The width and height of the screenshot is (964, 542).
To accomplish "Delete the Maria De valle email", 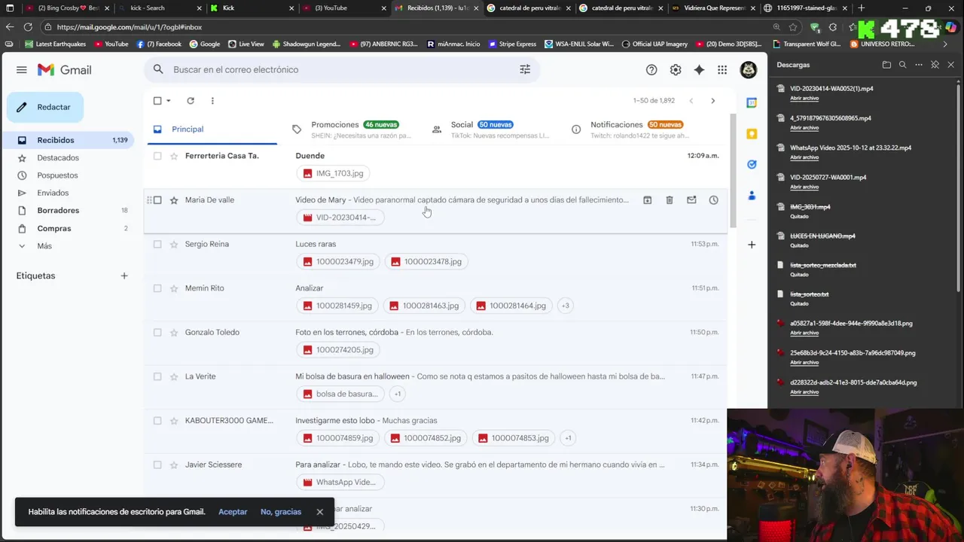I will tap(669, 200).
